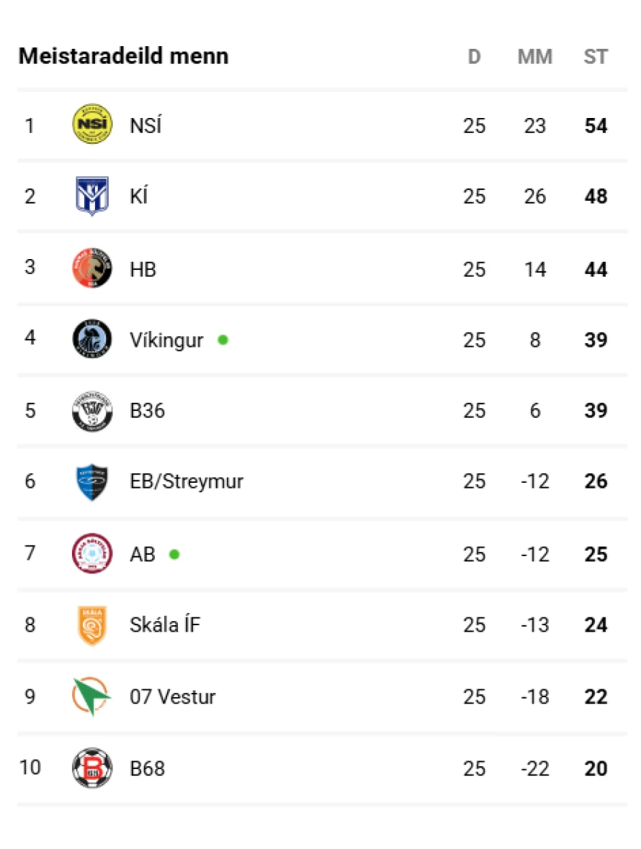Select the ST points column header
Screen dimensions: 641x849
(x=596, y=56)
